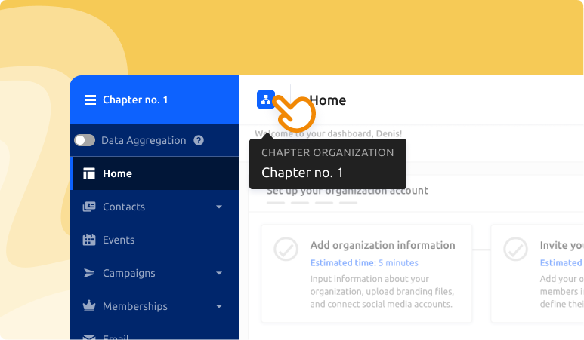Click the Campaigns paper plane icon
This screenshot has height=340, width=584.
89,273
